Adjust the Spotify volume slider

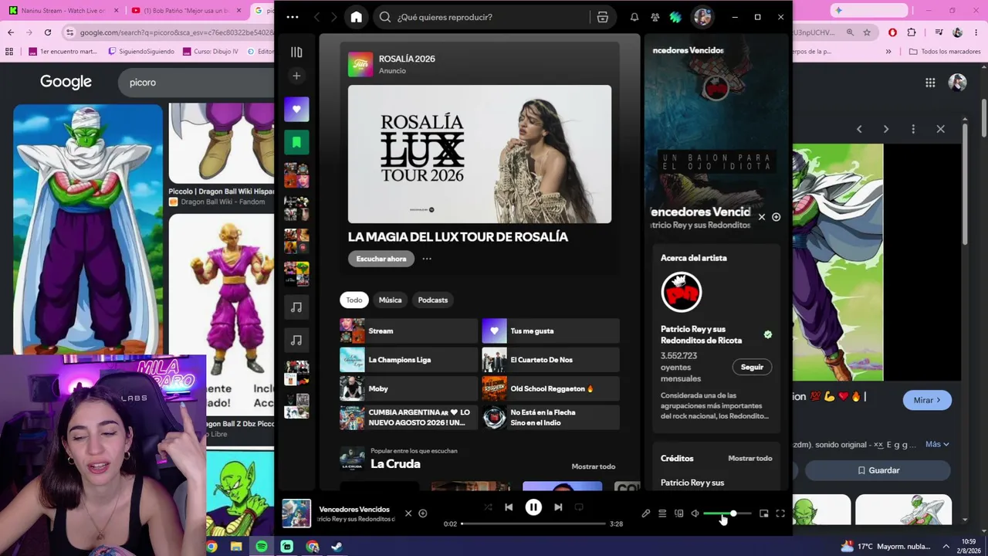coord(727,514)
